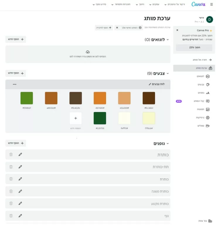Delete the 'תת-כותרת' font style

[x=11, y=167]
